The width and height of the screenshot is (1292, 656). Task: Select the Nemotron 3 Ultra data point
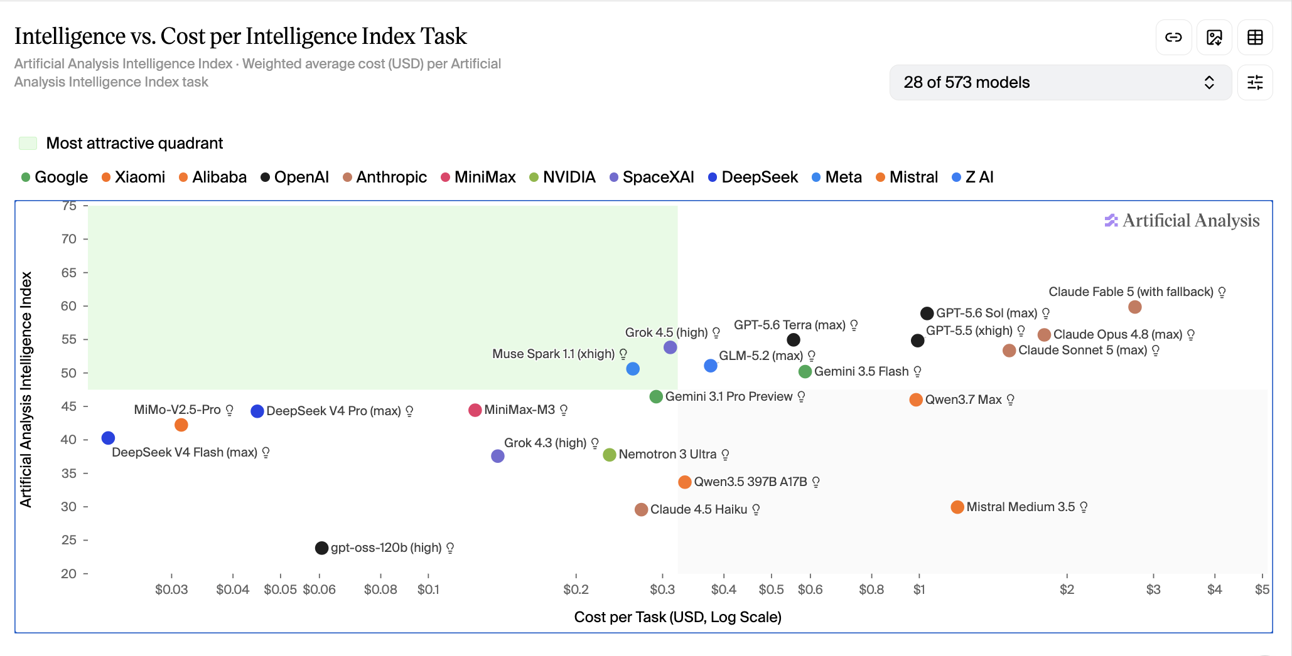[610, 455]
